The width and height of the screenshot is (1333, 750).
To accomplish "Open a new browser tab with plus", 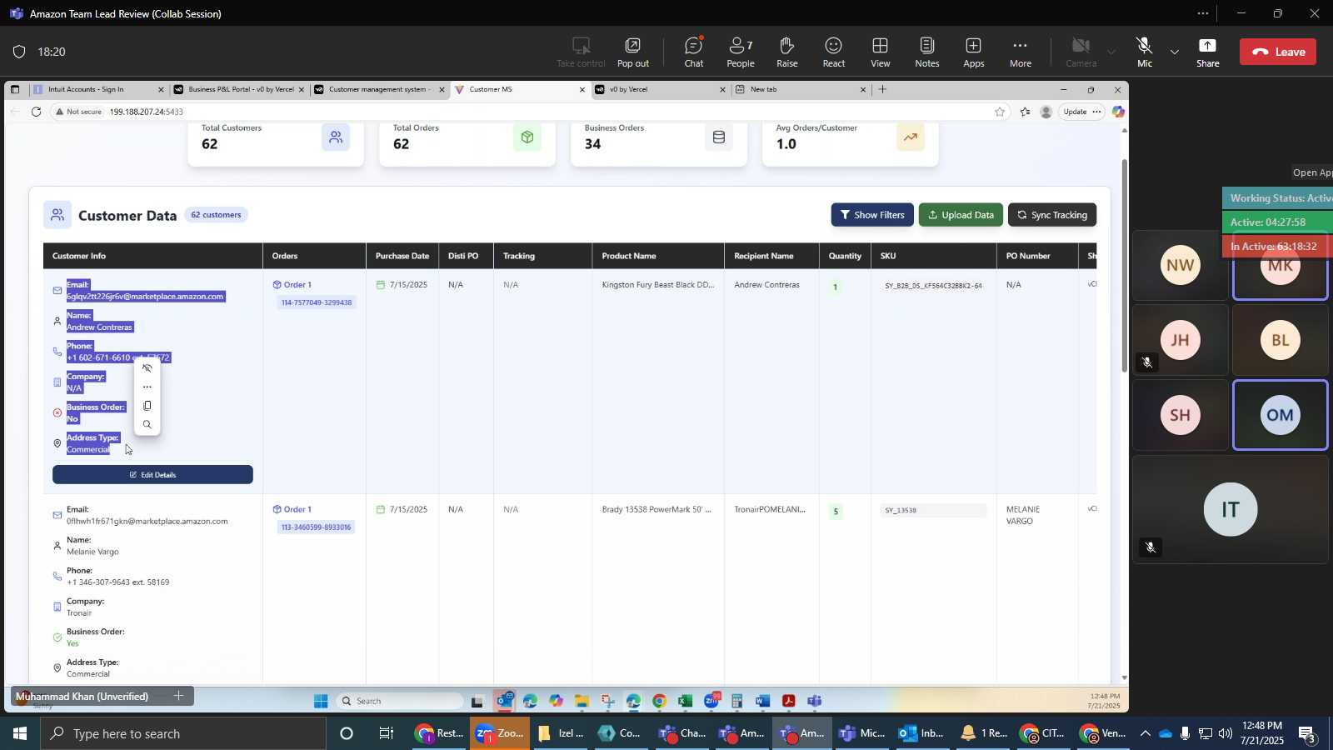I will click(883, 89).
